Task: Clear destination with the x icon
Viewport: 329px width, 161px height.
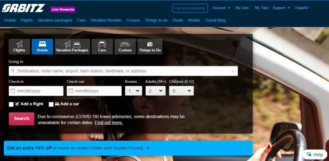Action: (x=233, y=72)
